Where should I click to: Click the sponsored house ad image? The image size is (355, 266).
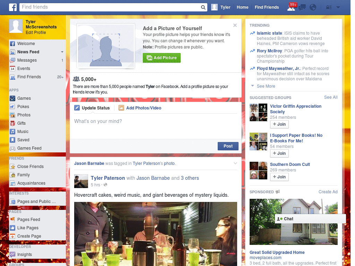293,222
